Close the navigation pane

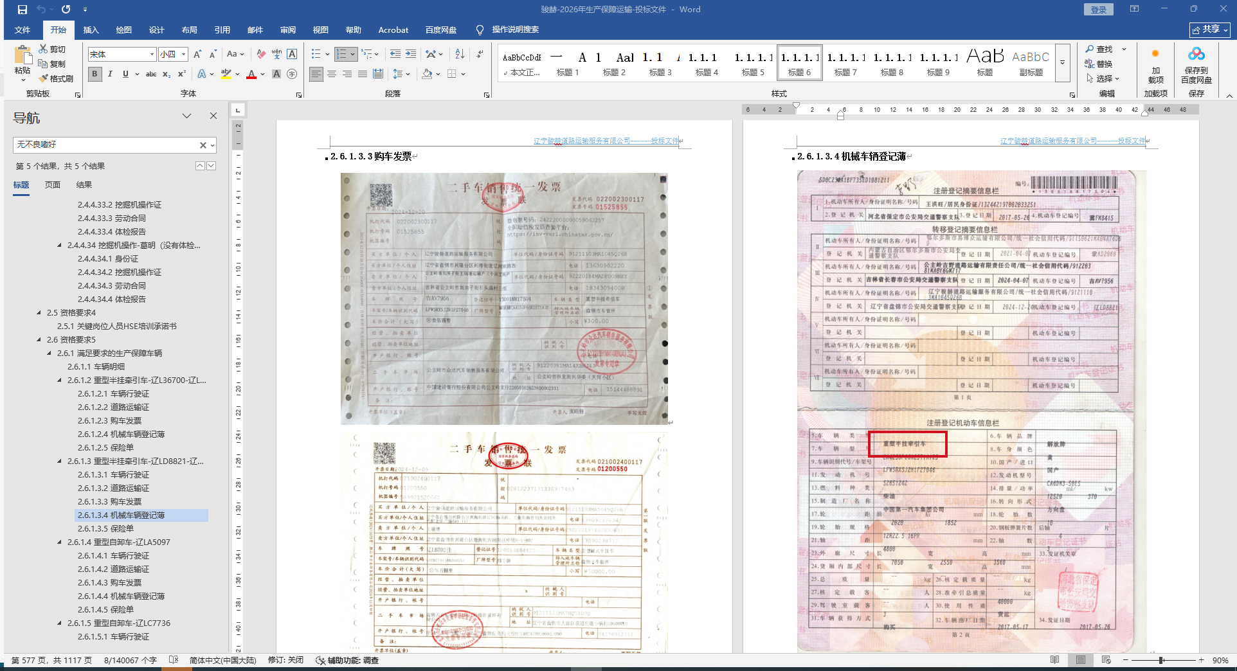(x=213, y=116)
